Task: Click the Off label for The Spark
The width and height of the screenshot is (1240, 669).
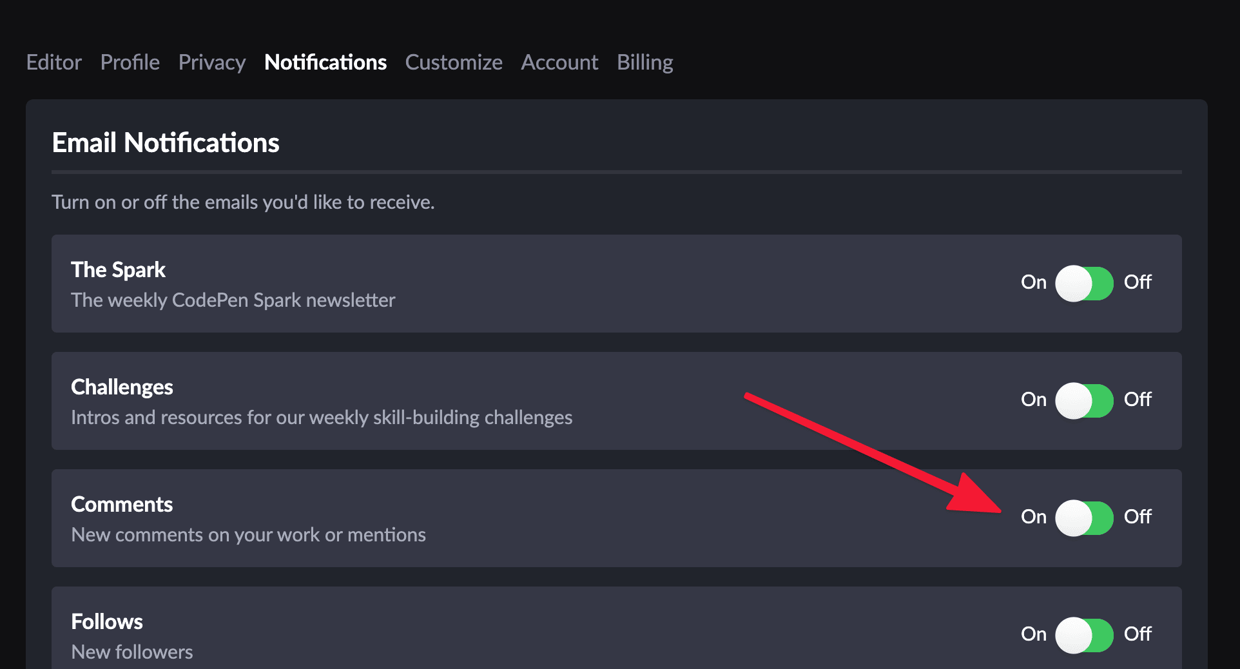Action: coord(1138,282)
